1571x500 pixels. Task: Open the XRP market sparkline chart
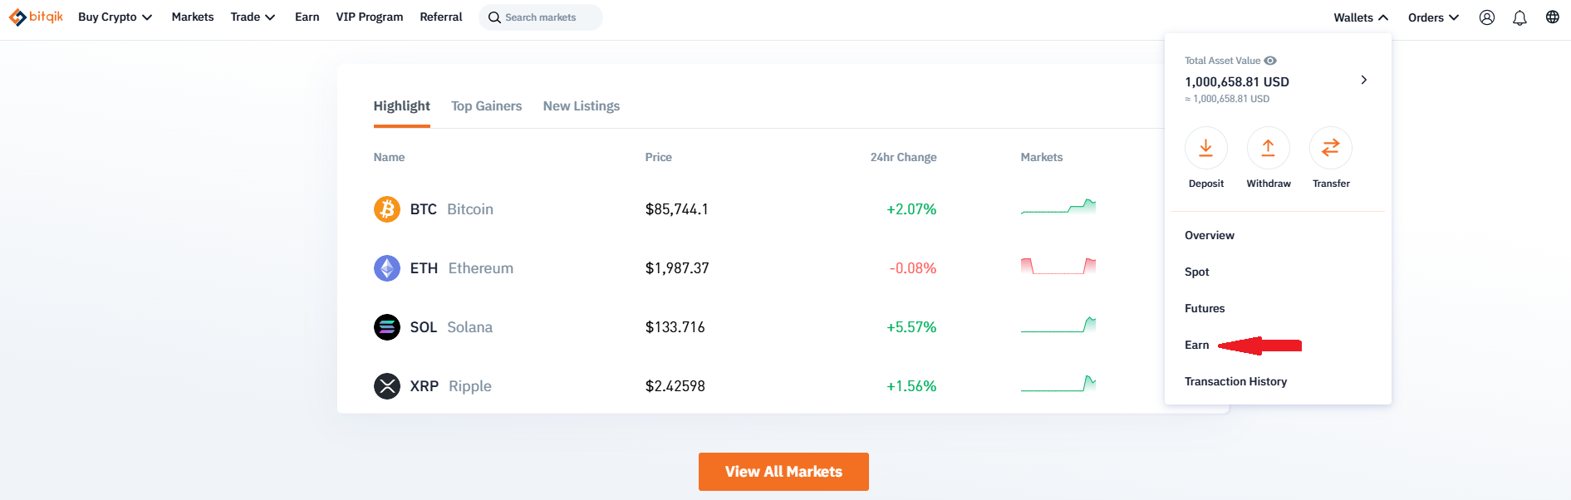(1058, 384)
